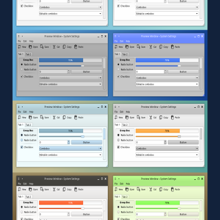Toggle Checkbox in the gray preview window

[x=21, y=76]
